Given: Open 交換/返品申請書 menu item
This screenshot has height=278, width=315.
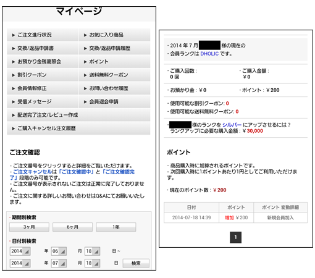Looking at the screenshot, I should point(43,48).
